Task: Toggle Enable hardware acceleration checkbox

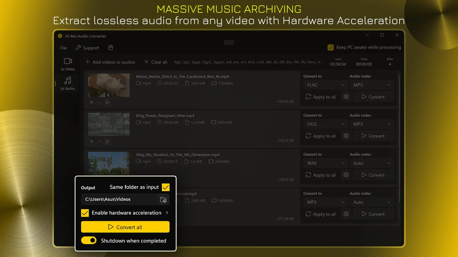Action: [85, 213]
